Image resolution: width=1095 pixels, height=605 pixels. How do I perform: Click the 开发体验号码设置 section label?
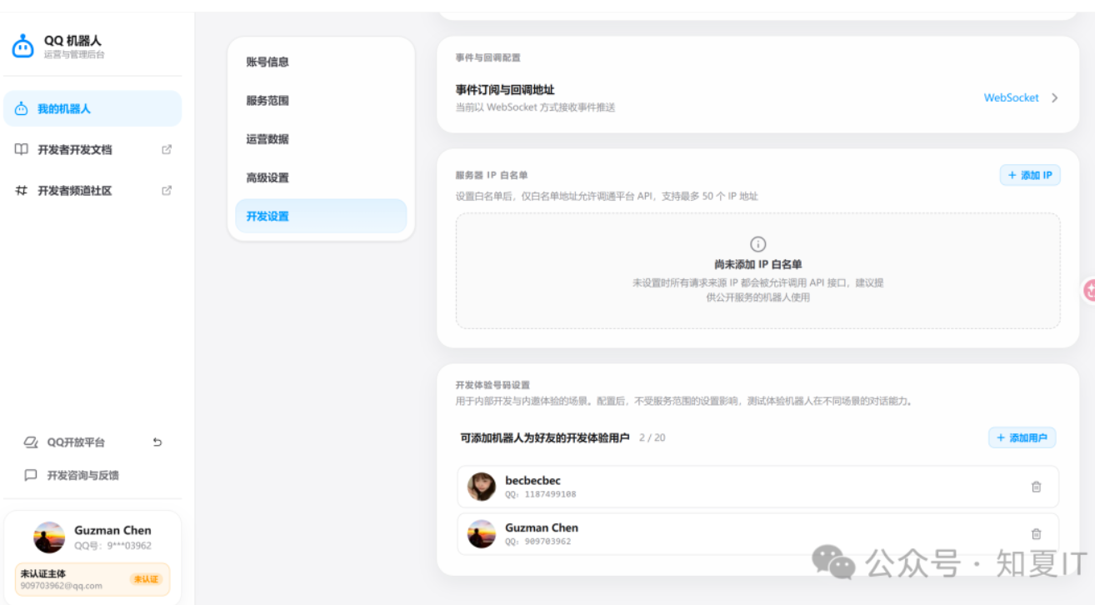tap(492, 385)
